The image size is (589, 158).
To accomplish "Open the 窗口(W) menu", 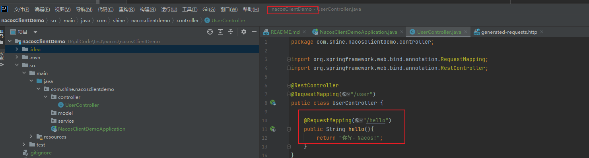I will pyautogui.click(x=229, y=10).
